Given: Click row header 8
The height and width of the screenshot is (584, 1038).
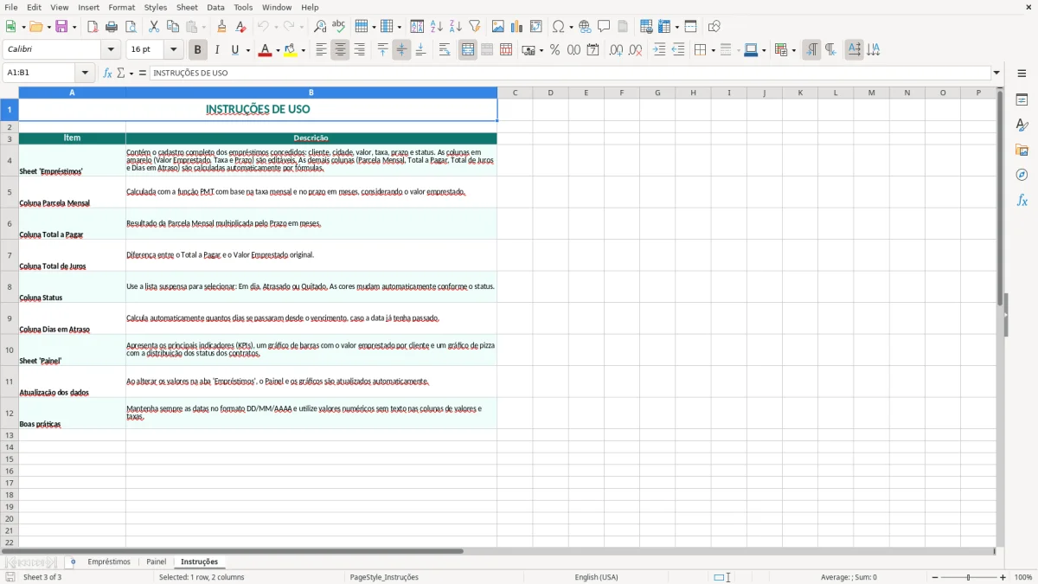Looking at the screenshot, I should pos(10,286).
